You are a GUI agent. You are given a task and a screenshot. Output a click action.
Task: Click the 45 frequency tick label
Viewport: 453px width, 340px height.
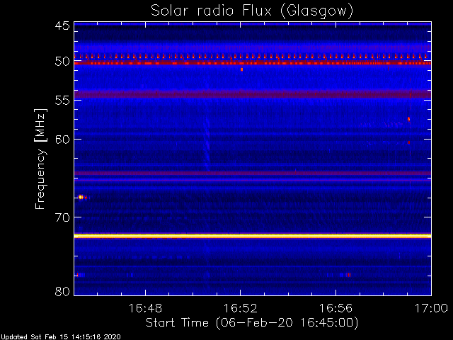[62, 25]
